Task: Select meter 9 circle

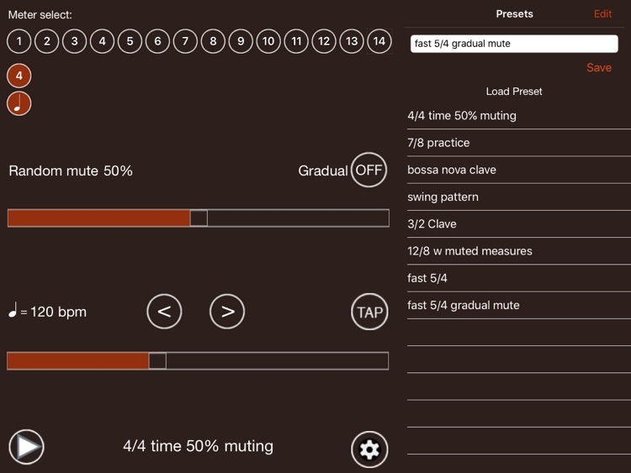Action: click(241, 41)
